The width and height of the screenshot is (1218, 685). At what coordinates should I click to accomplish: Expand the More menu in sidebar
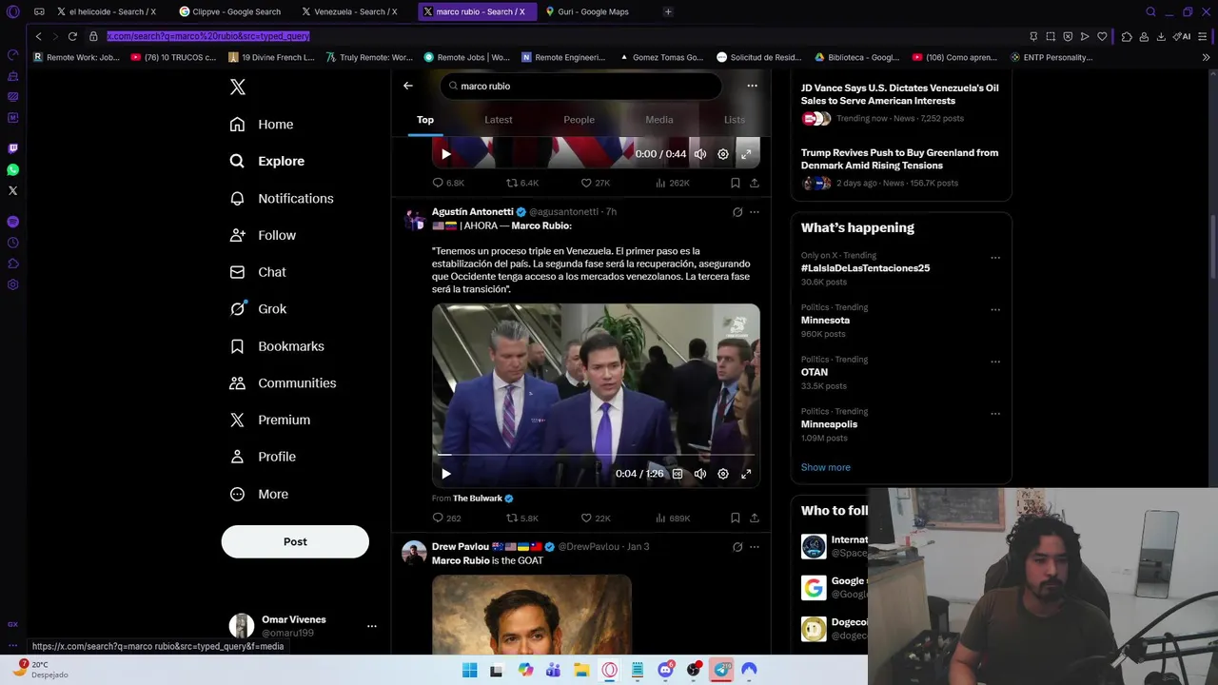259,494
